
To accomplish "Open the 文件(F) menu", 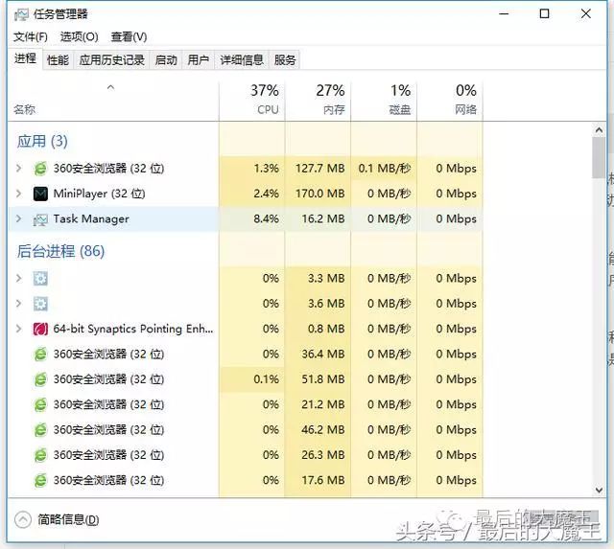I will click(x=30, y=36).
